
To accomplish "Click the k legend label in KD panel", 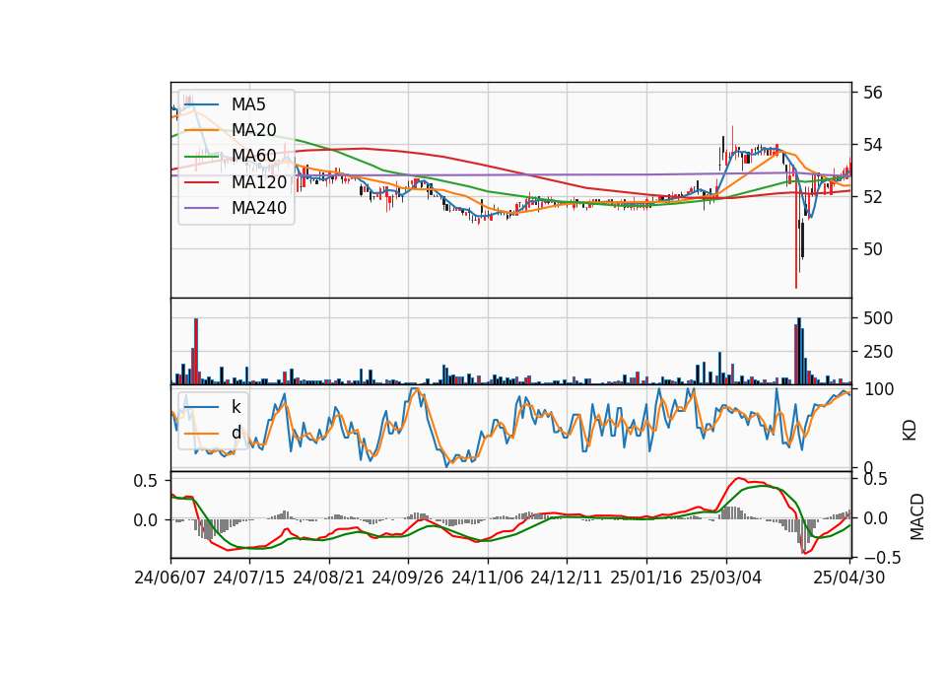I will [x=236, y=406].
